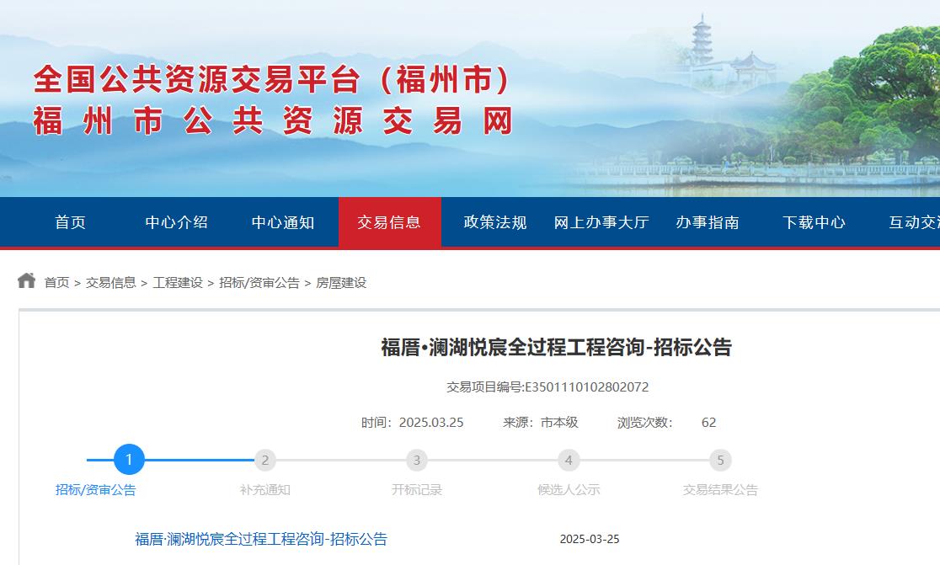Image resolution: width=940 pixels, height=565 pixels.
Task: Select the highlighted 交易信息 tab
Action: [x=390, y=222]
